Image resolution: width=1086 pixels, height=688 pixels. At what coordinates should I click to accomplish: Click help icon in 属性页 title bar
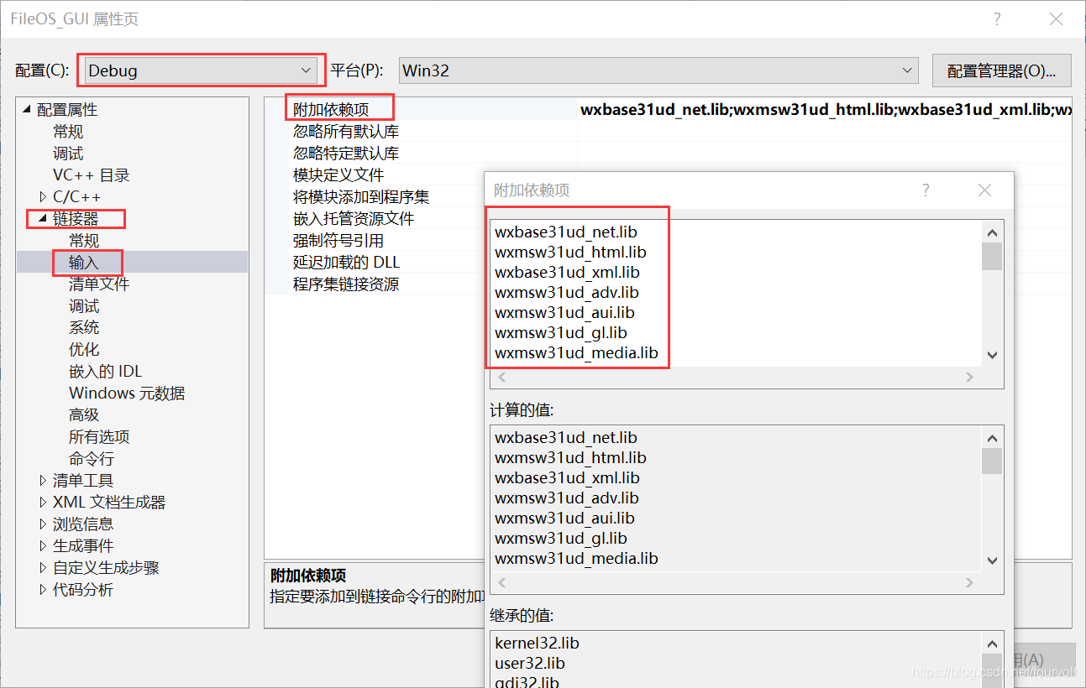997,19
